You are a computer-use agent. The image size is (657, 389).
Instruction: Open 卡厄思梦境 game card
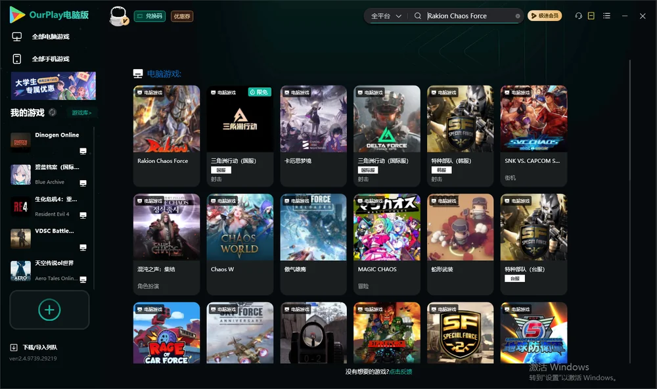tap(313, 136)
